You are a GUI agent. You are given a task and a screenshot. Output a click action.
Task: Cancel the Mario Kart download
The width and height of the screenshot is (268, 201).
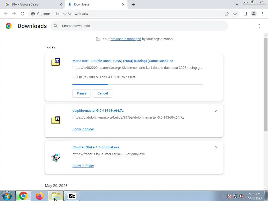click(x=103, y=93)
